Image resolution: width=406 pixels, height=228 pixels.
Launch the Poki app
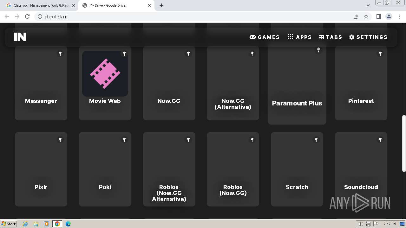click(x=105, y=169)
